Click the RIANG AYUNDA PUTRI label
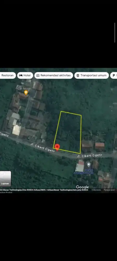Screen dimensions: 117x261 point(83,171)
